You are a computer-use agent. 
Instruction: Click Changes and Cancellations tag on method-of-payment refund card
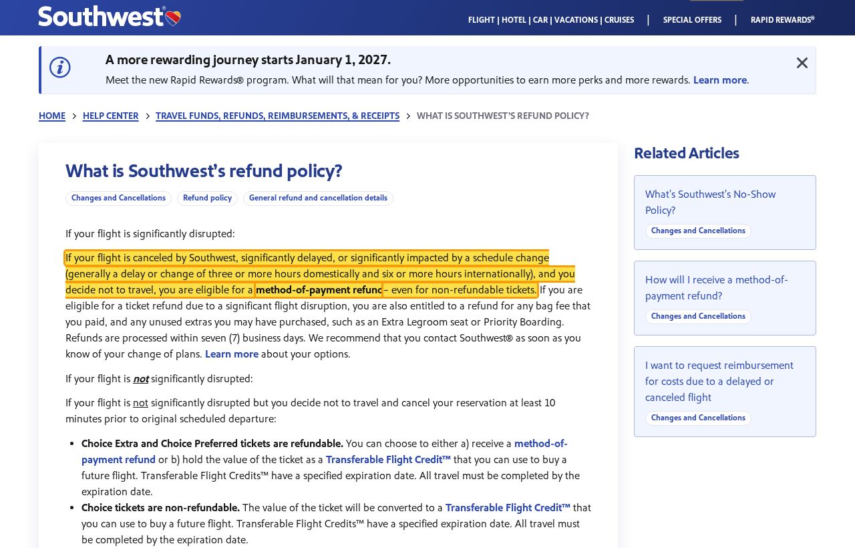(698, 317)
